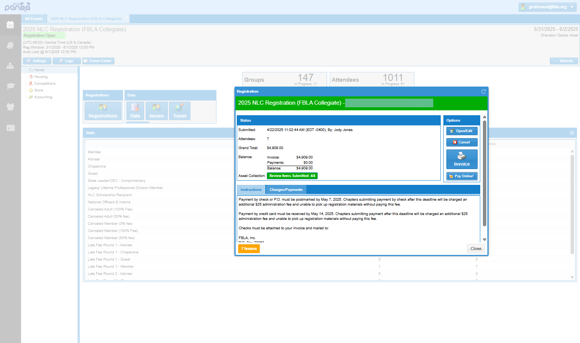This screenshot has width=580, height=343.
Task: Click the Refresh button on event header
Action: click(x=564, y=61)
